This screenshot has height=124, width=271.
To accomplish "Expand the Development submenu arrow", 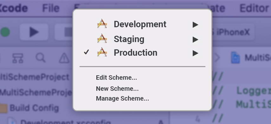I will [195, 25].
